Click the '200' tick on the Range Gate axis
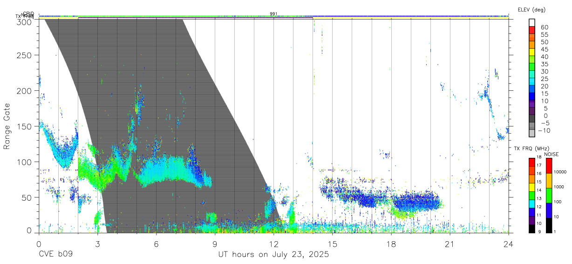The height and width of the screenshot is (264, 572). [25, 91]
